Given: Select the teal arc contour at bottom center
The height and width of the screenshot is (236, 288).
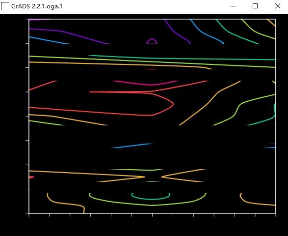Looking at the screenshot, I should point(151,197).
